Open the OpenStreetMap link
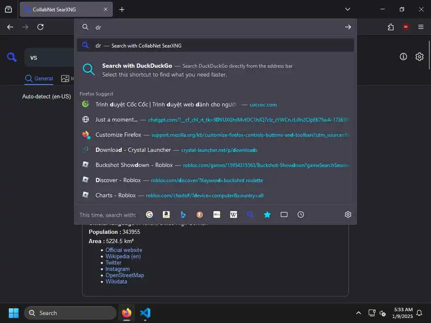 [125, 275]
